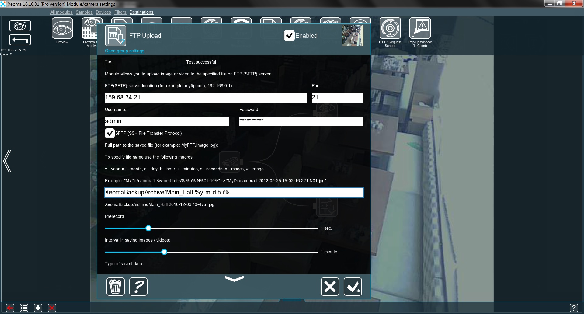The image size is (584, 314).
Task: Toggle the SFTP (SSH File Transfer Protocol) checkbox
Action: (110, 133)
